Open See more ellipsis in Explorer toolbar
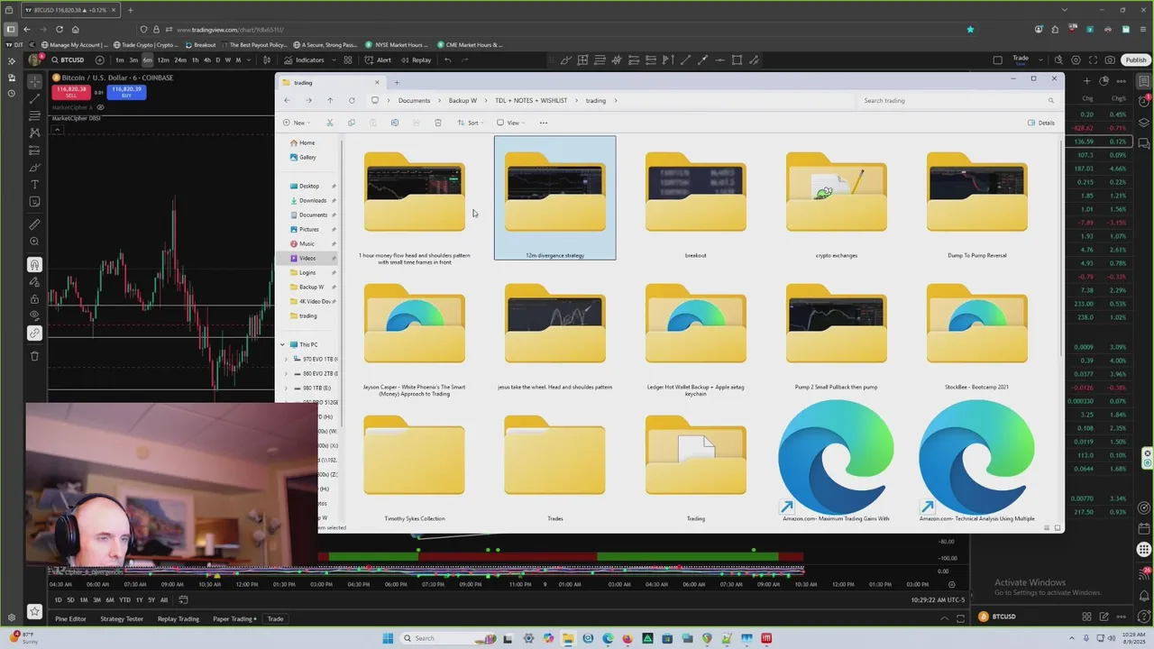This screenshot has height=649, width=1154. (x=543, y=123)
